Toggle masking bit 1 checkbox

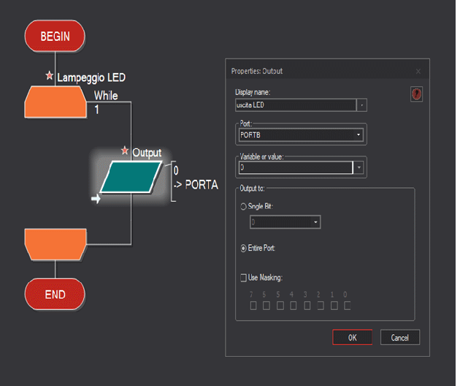pyautogui.click(x=334, y=306)
